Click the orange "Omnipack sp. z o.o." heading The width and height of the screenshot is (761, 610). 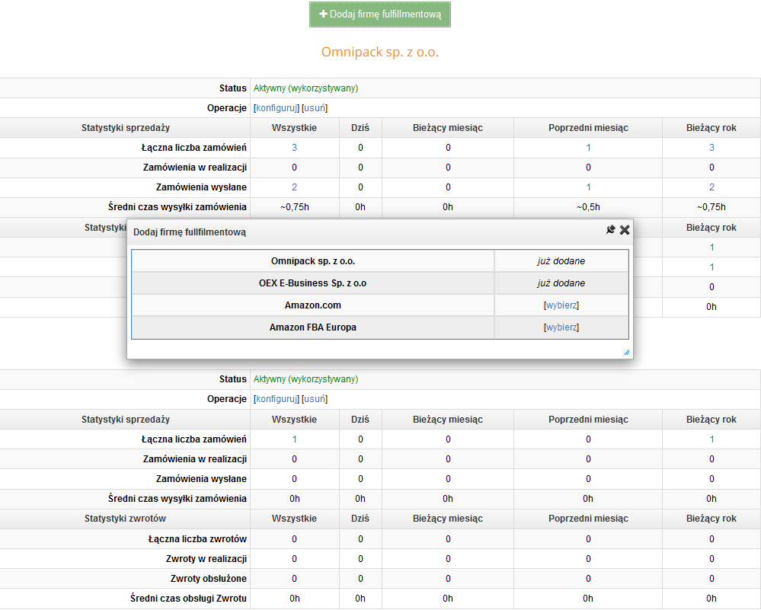pyautogui.click(x=380, y=52)
